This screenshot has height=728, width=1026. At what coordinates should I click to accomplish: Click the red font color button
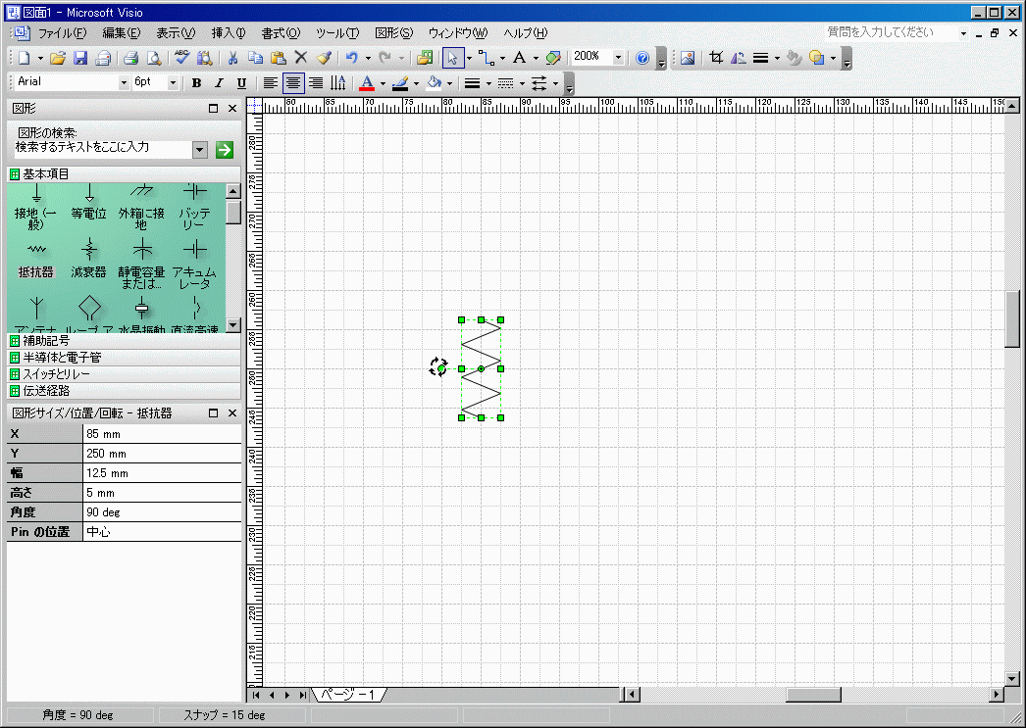[366, 83]
